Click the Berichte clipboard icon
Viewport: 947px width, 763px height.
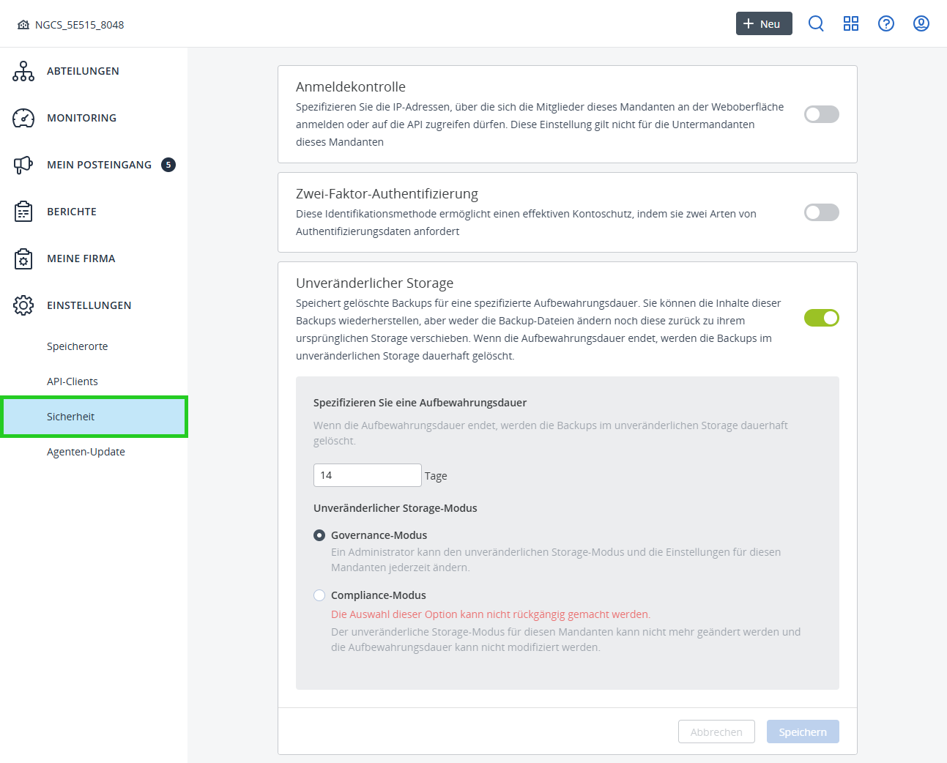tap(23, 212)
